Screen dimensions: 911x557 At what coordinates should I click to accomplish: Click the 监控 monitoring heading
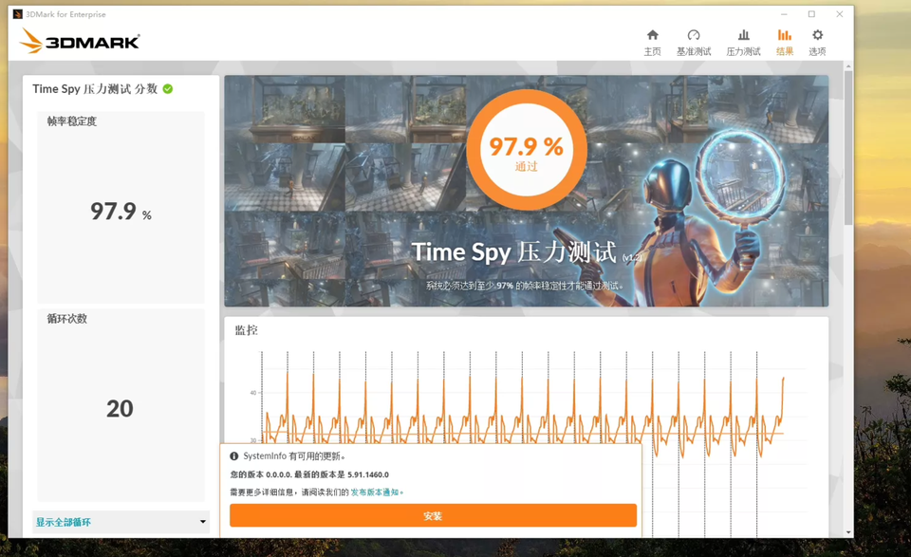coord(247,330)
